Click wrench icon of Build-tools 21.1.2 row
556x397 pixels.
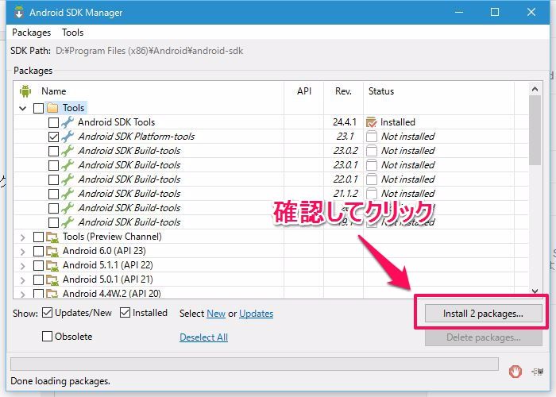pyautogui.click(x=68, y=194)
